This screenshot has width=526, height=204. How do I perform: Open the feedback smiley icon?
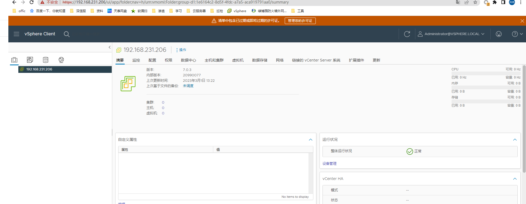(x=499, y=34)
